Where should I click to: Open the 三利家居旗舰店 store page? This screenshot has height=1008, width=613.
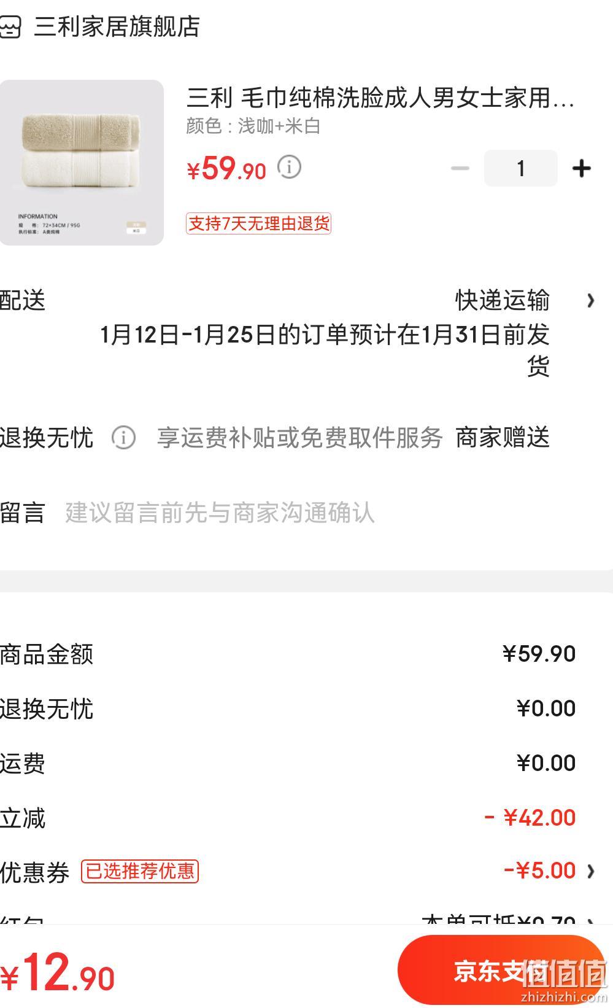[x=117, y=27]
